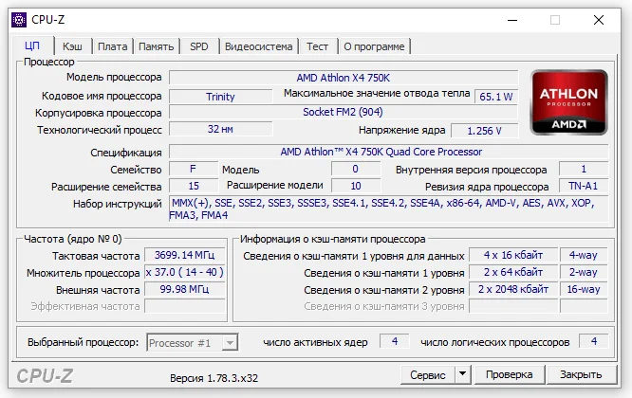Click the logical processors count field

click(x=594, y=341)
